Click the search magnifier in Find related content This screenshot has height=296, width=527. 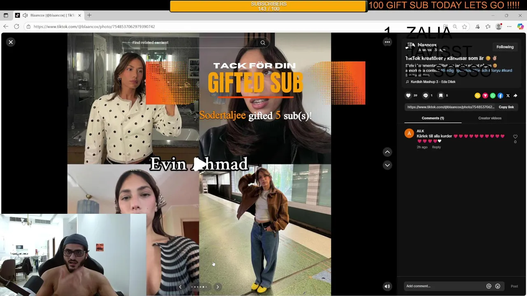[263, 42]
